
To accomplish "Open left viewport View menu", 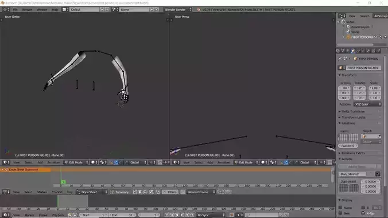I will coord(16,162).
